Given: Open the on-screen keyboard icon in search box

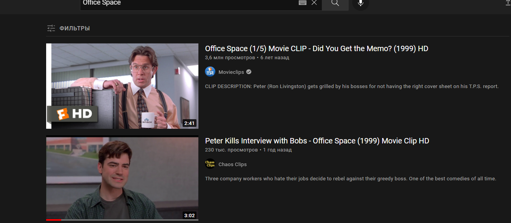Looking at the screenshot, I should [x=303, y=3].
